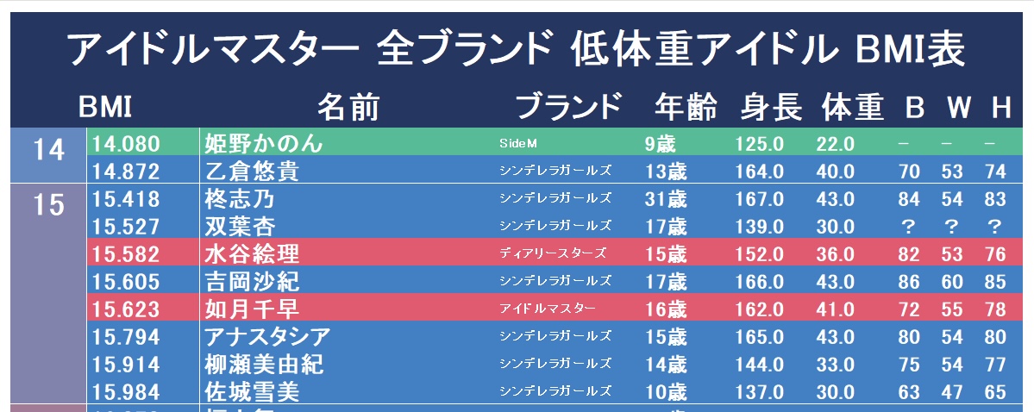Click the 身長 column header
This screenshot has width=1034, height=412.
click(771, 107)
